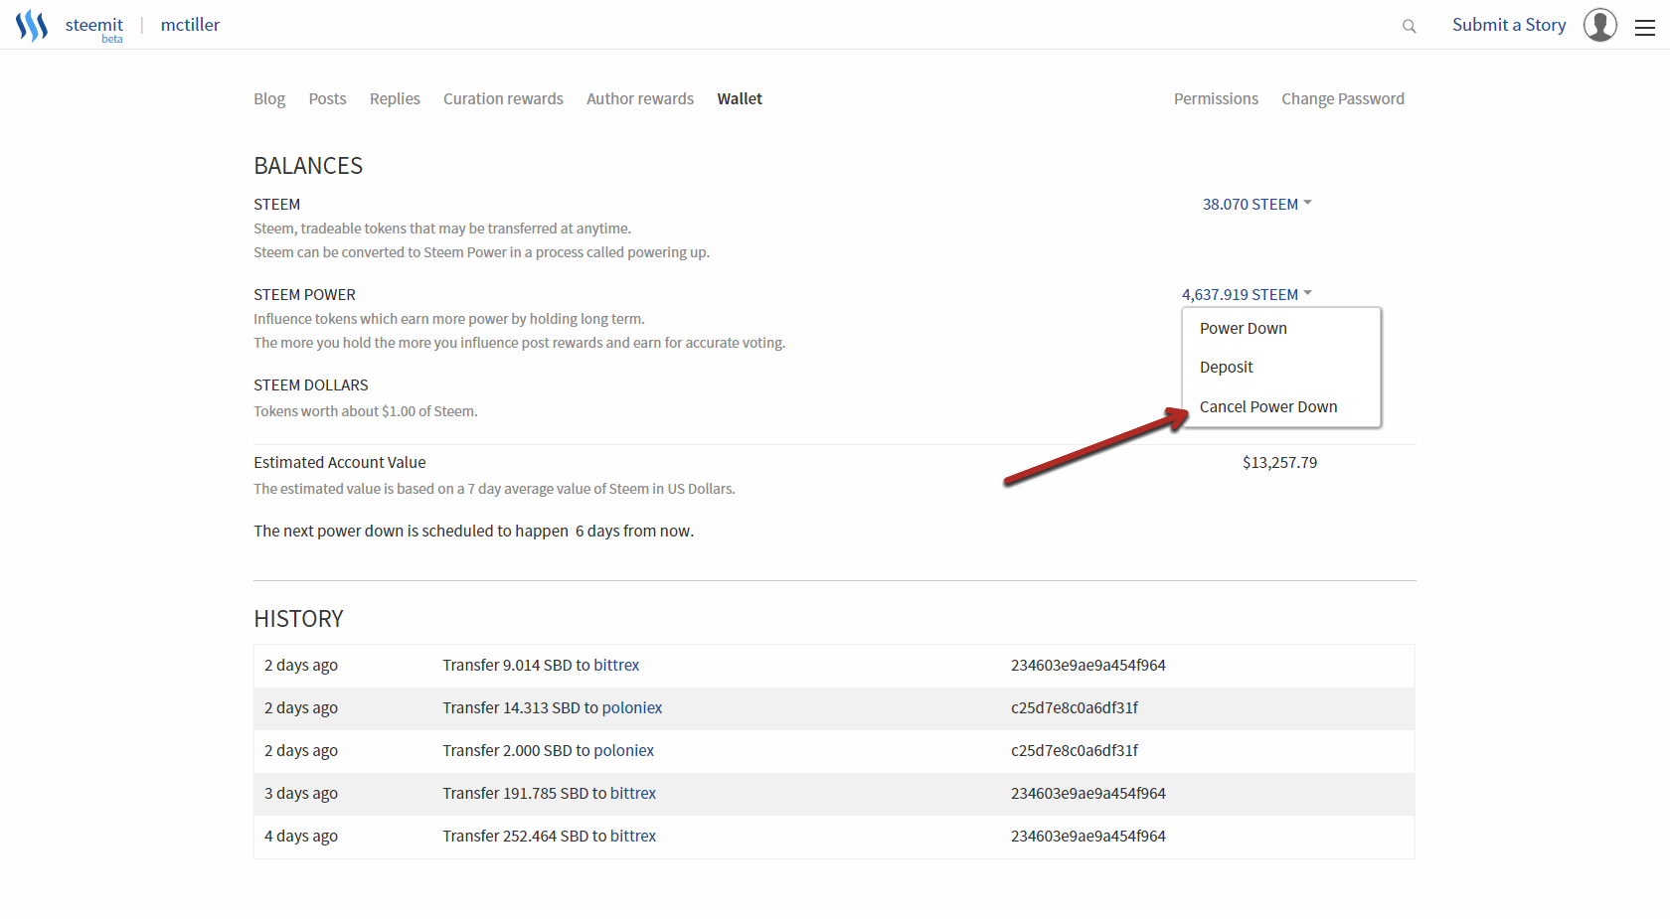1670x919 pixels.
Task: Open poloniex link in 2.000 SBD transfer
Action: (x=623, y=750)
